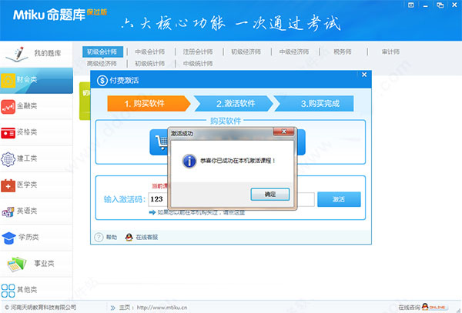
Task: Click the dollar icon in 付费激活 title
Action: coord(102,80)
